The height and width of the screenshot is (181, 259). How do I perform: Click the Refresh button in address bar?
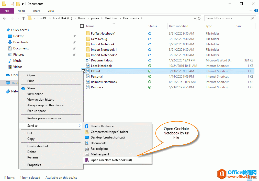pyautogui.click(x=199, y=18)
